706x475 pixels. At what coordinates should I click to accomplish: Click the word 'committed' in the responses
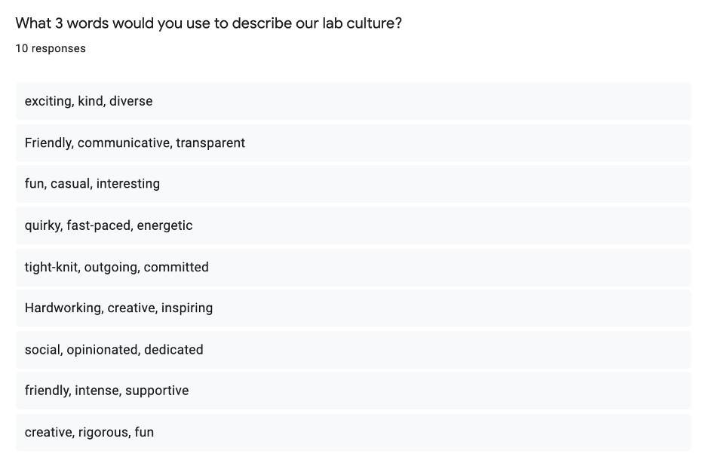(x=176, y=267)
